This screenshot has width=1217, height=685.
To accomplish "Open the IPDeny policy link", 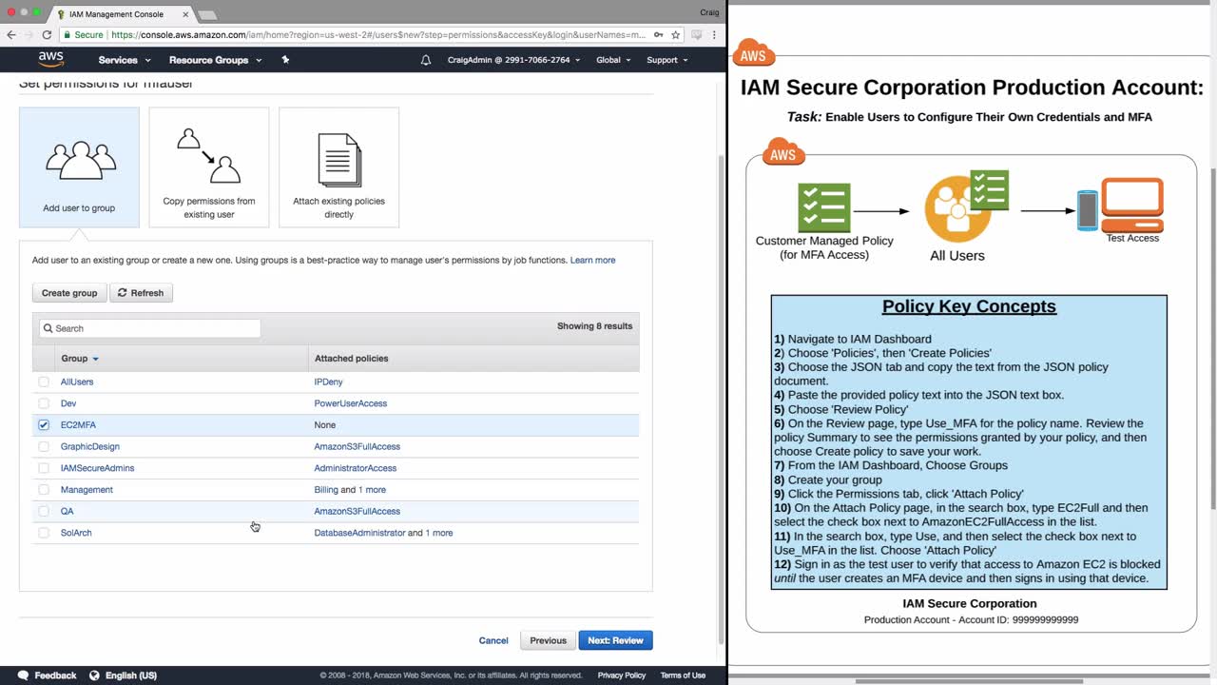I will pos(329,382).
